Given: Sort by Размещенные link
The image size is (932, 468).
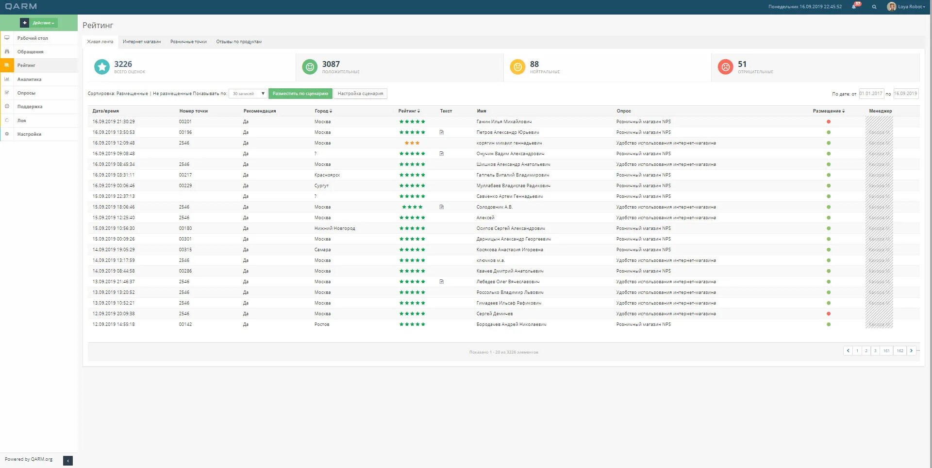Looking at the screenshot, I should tap(132, 94).
